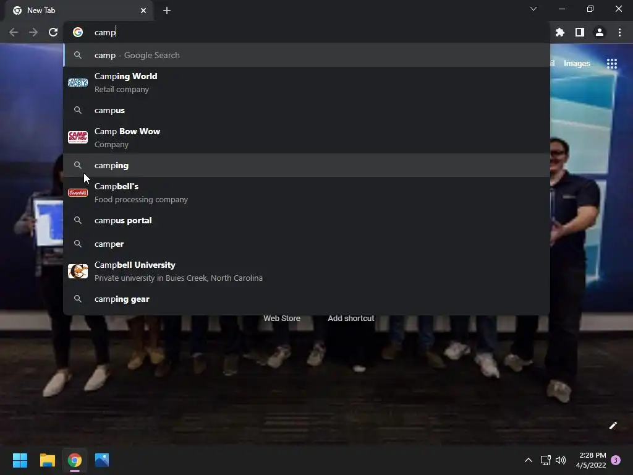The image size is (633, 475).
Task: Click Add shortcut
Action: pos(351,319)
